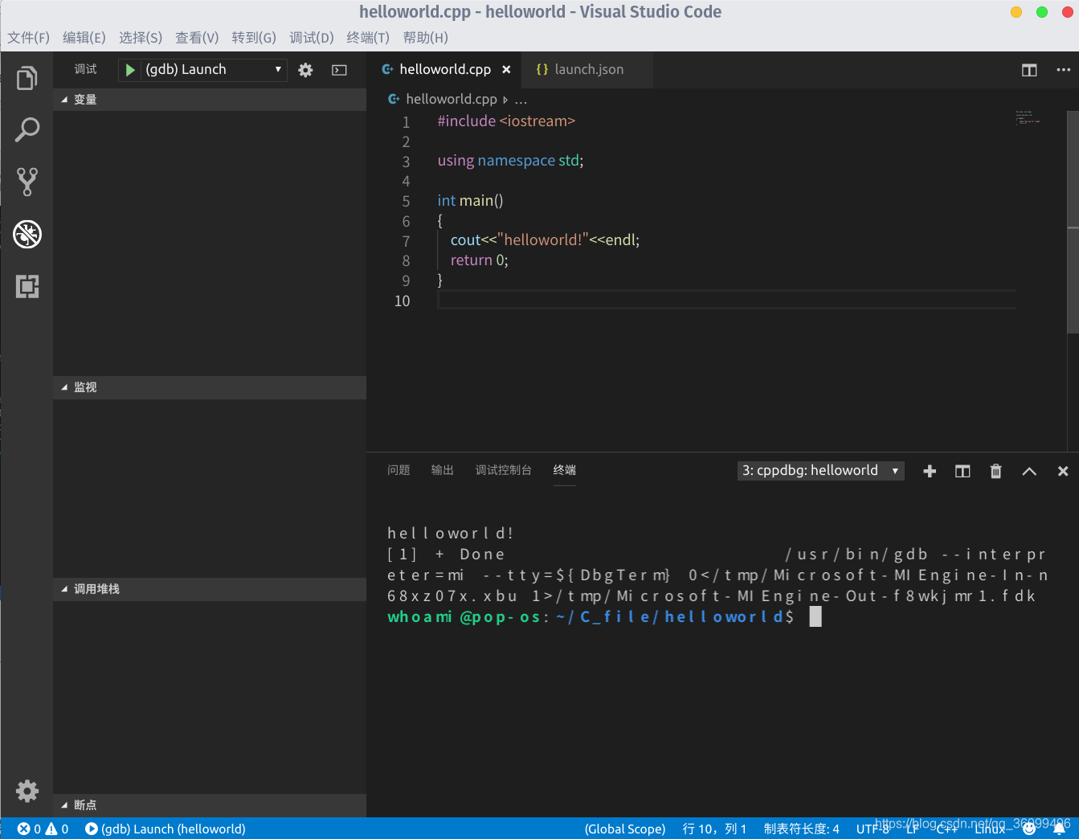1079x839 pixels.
Task: Click the terminal prompt cursor
Action: coord(815,616)
